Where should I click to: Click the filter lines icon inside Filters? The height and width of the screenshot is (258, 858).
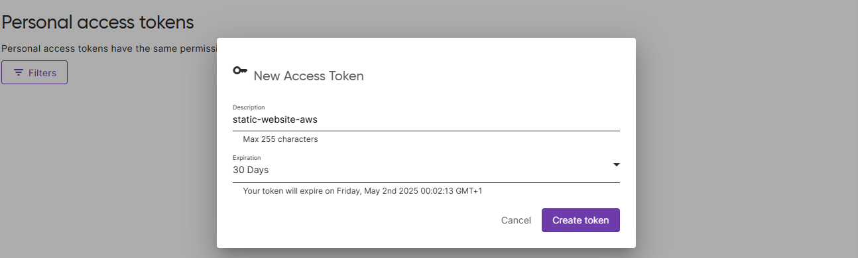coord(19,73)
